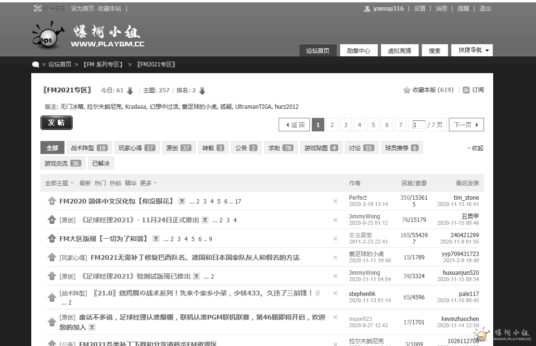
Task: Filter threads by 最新
Action: pos(85,183)
